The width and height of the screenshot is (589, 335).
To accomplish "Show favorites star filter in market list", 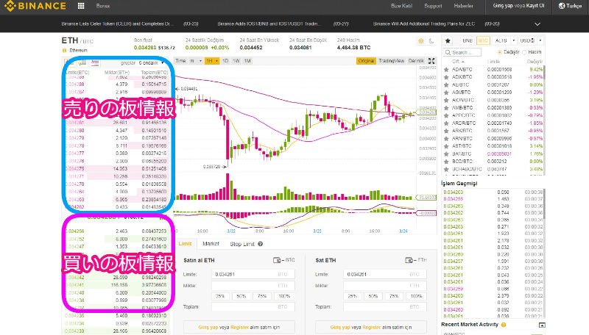I will [446, 40].
